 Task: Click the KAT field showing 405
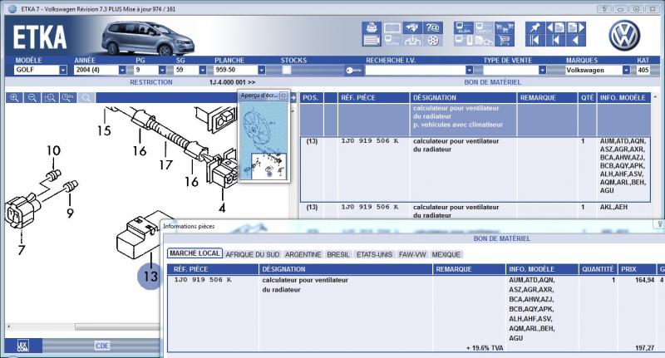click(643, 70)
